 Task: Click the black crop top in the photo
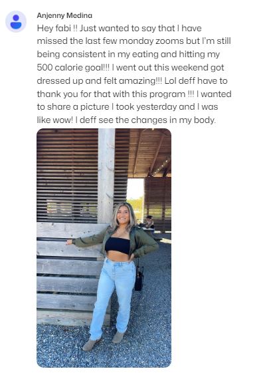pyautogui.click(x=118, y=245)
